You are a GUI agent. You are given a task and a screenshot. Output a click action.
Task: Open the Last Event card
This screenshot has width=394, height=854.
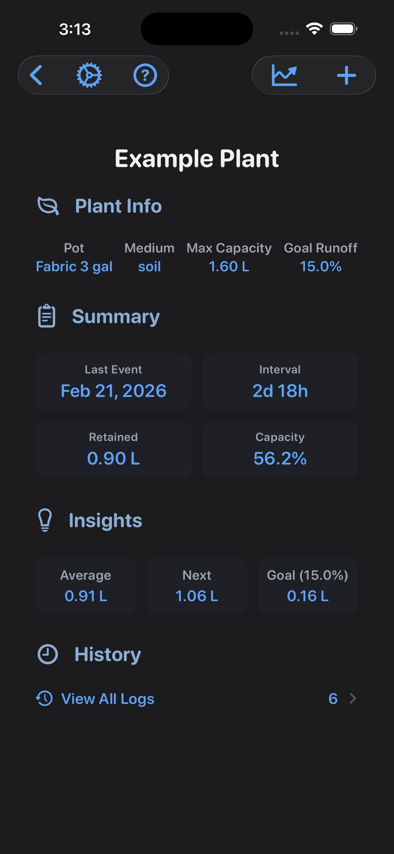114,382
